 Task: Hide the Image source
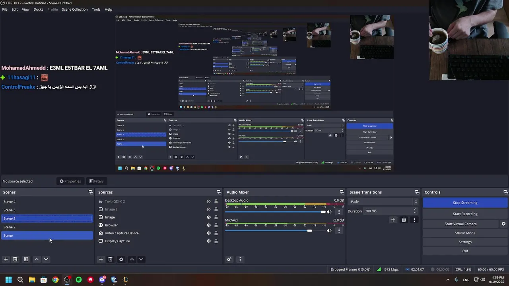click(x=208, y=217)
